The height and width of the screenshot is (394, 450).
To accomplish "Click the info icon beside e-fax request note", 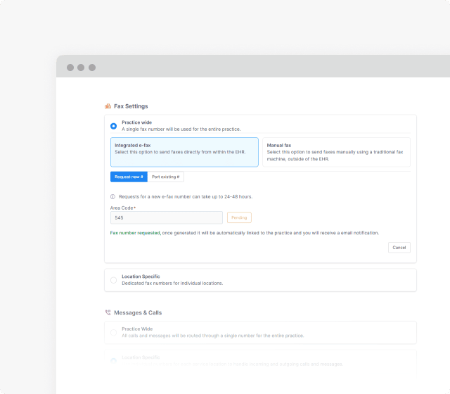I will (x=112, y=197).
